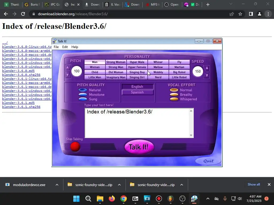
Task: Select the Martian voice
Action: click(x=179, y=67)
